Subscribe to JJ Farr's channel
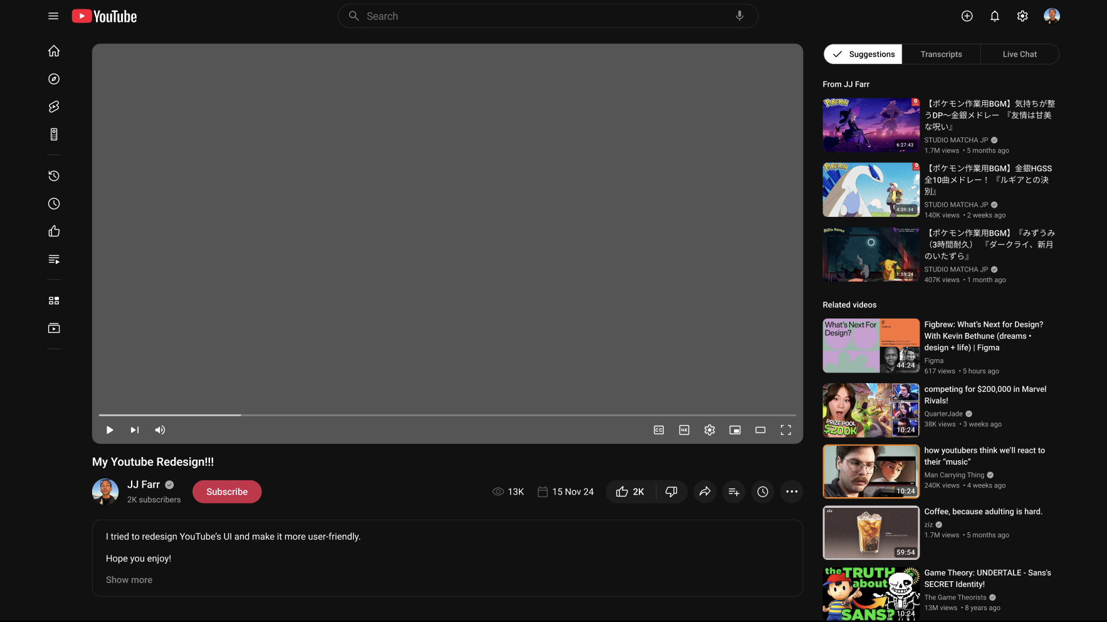The height and width of the screenshot is (622, 1107). tap(227, 492)
